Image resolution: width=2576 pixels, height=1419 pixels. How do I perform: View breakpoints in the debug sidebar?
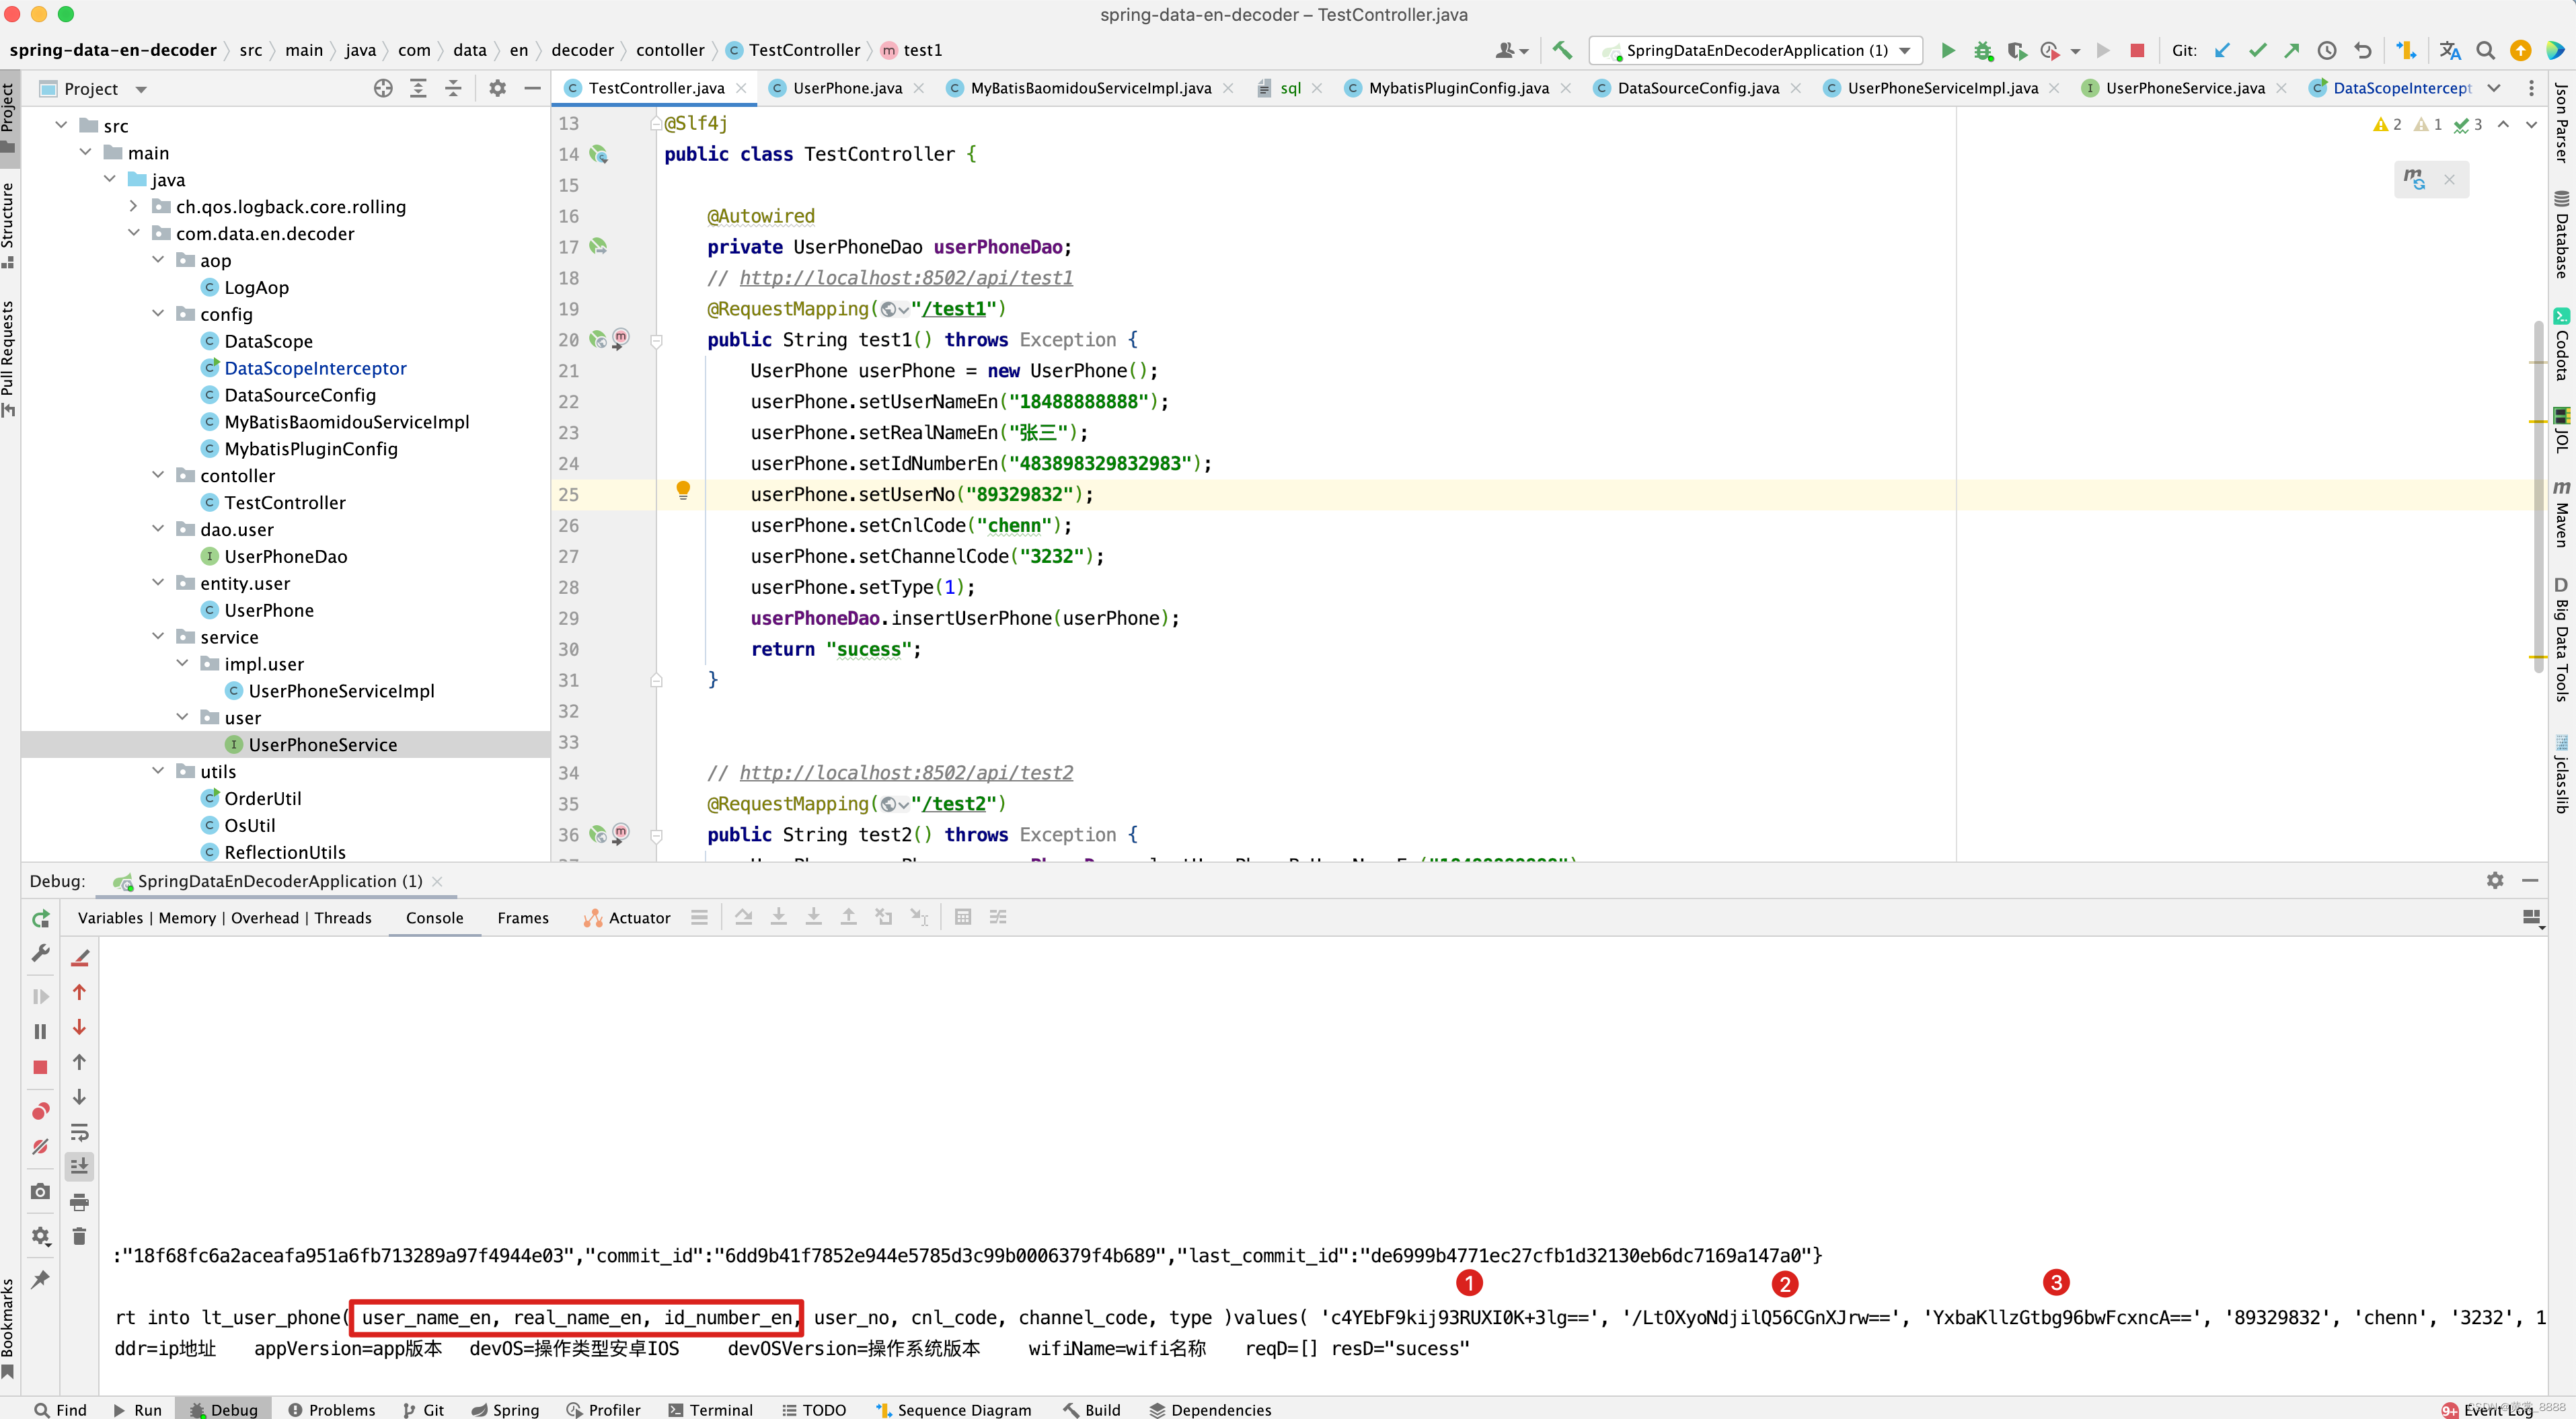(41, 1111)
